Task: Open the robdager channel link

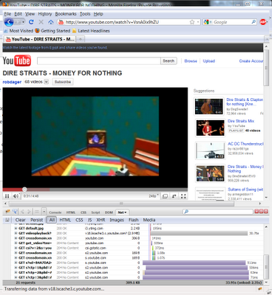Action: [x=12, y=82]
